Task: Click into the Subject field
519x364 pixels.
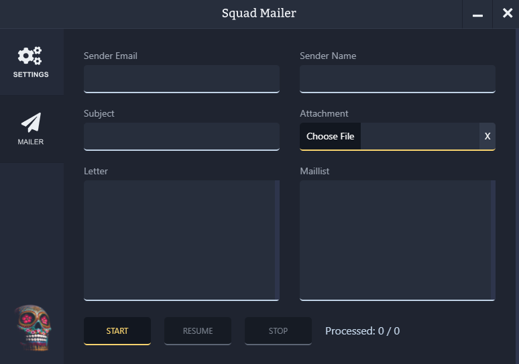Action: pyautogui.click(x=181, y=136)
